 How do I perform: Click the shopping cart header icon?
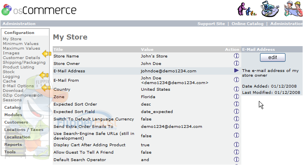coord(269,9)
